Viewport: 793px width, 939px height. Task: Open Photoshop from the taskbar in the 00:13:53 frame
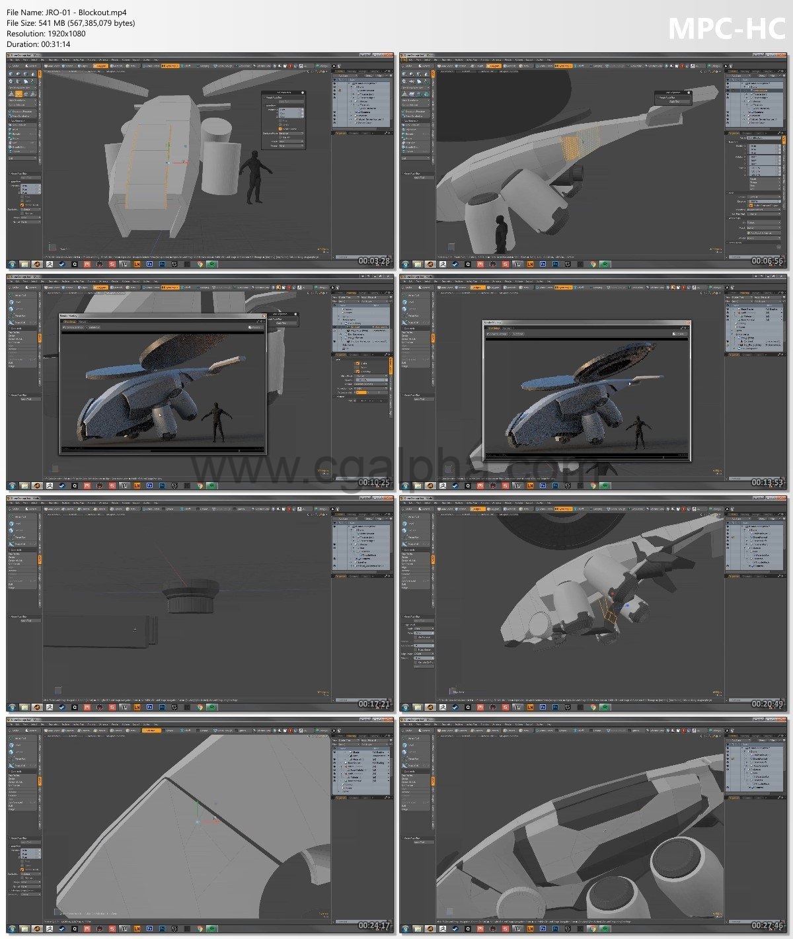[542, 485]
